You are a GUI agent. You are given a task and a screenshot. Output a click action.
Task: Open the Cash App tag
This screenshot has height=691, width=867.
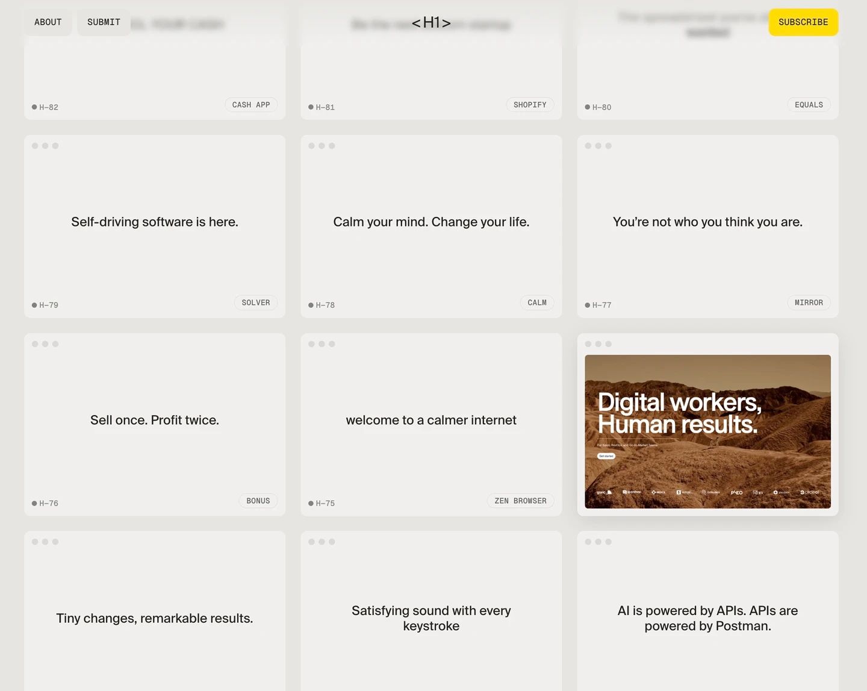tap(251, 105)
